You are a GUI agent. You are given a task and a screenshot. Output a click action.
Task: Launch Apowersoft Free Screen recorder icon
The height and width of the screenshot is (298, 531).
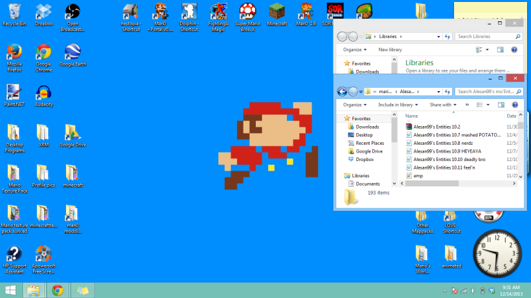[43, 260]
